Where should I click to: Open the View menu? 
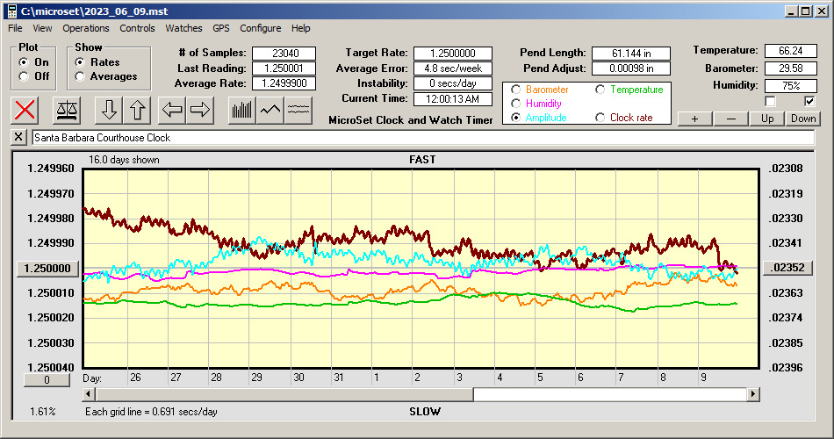click(x=42, y=28)
